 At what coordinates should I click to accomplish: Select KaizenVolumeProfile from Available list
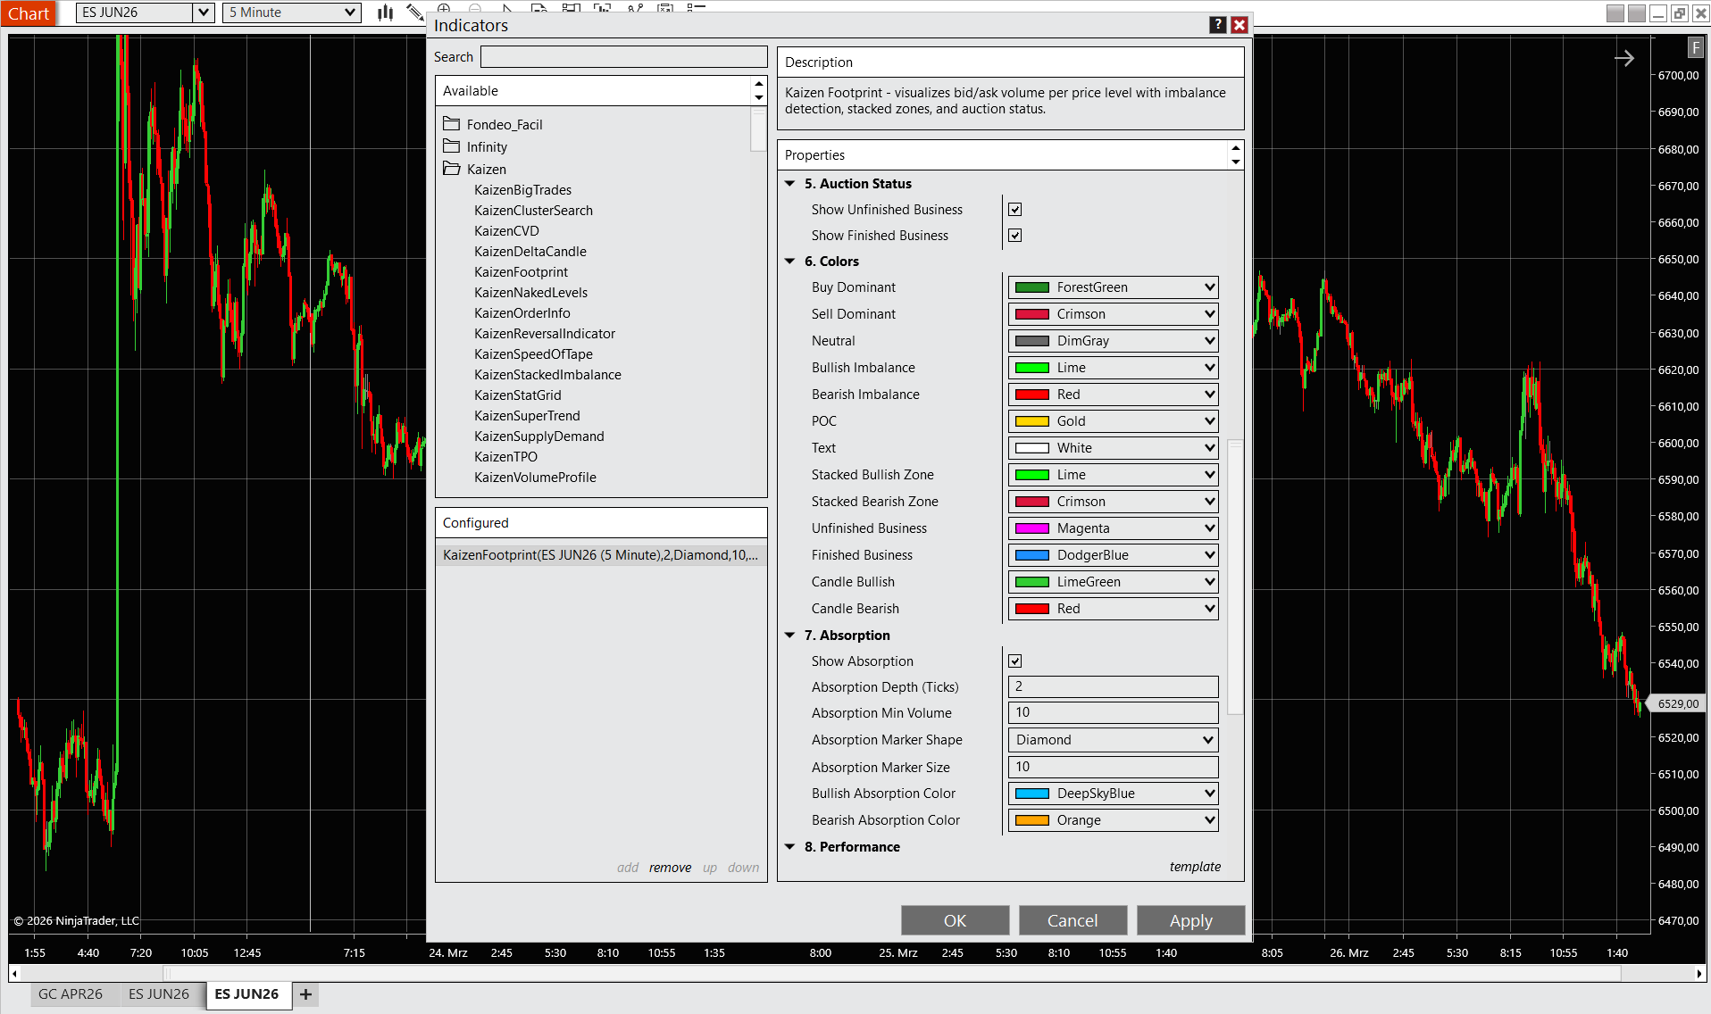[x=535, y=478]
